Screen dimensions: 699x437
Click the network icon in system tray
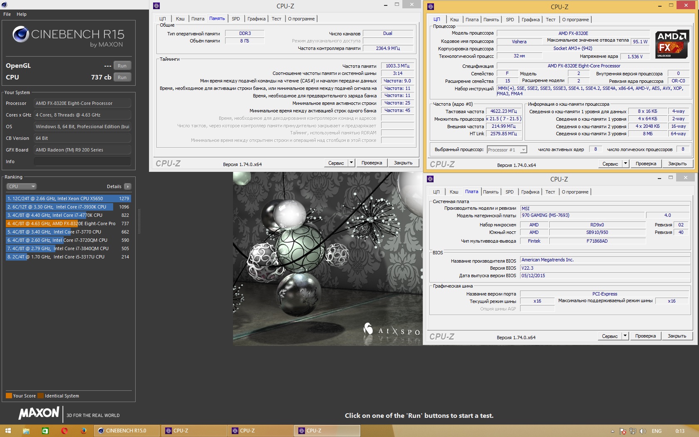pos(633,431)
